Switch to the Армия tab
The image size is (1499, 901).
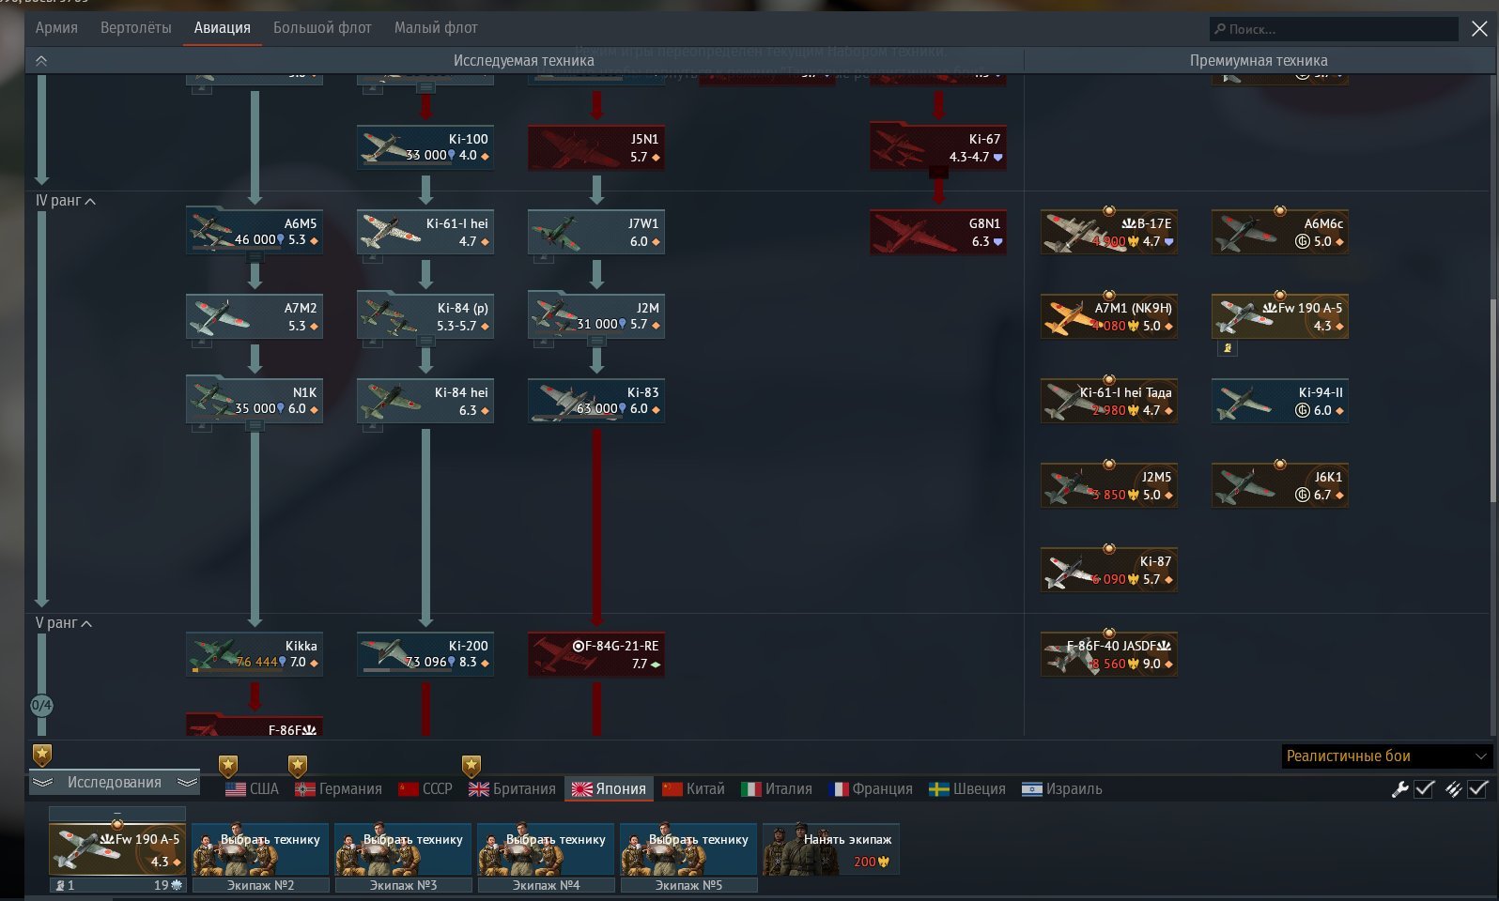[x=56, y=28]
